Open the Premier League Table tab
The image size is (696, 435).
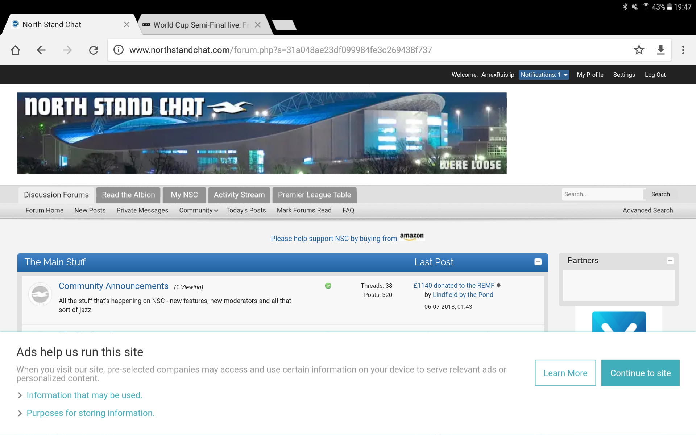tap(314, 195)
